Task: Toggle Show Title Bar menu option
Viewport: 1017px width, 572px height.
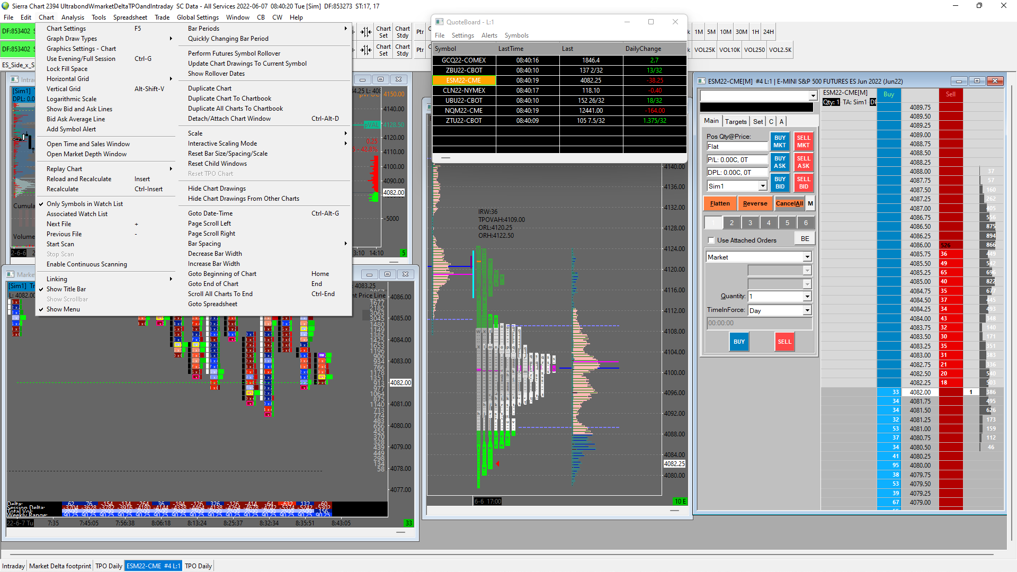Action: (x=66, y=289)
